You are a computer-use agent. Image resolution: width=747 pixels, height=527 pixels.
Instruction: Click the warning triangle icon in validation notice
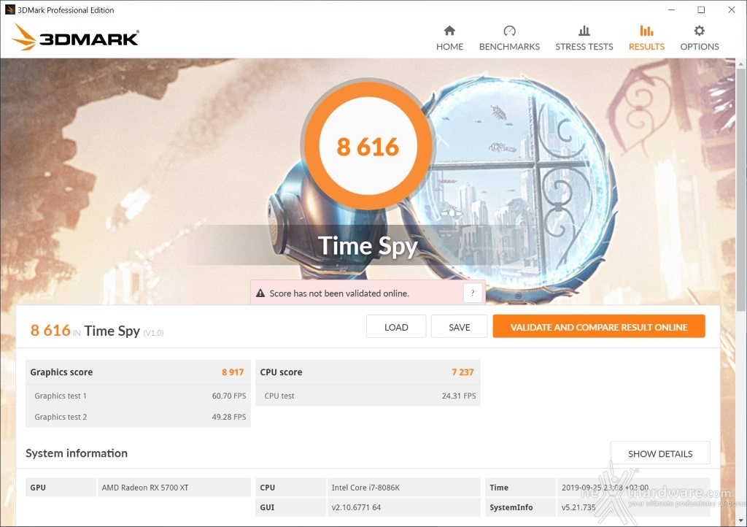pyautogui.click(x=260, y=293)
